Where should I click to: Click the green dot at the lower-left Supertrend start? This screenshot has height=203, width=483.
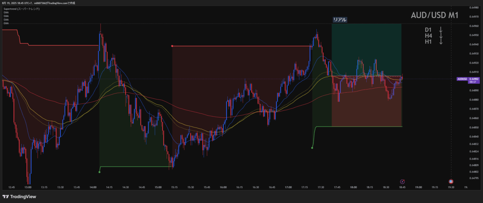[99, 172]
